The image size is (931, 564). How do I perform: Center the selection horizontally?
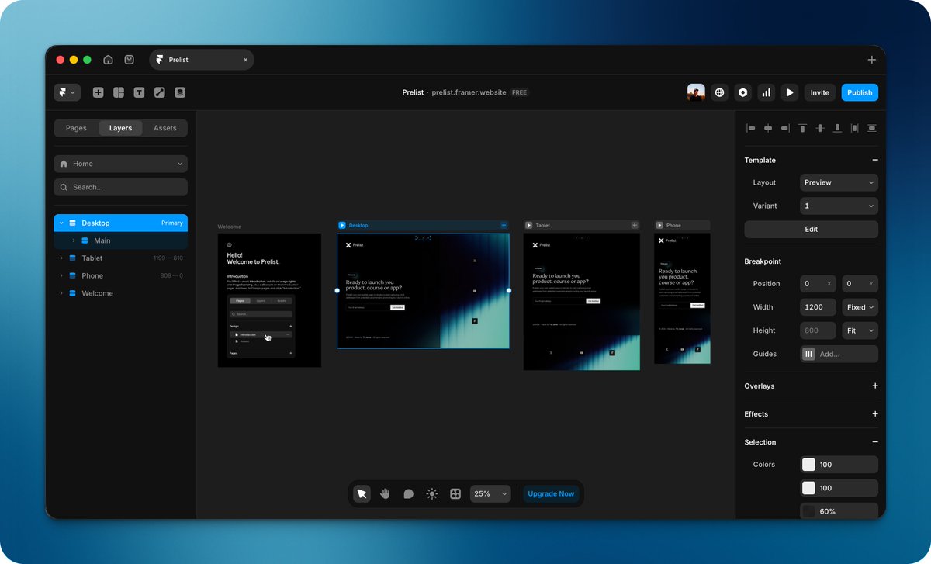768,128
